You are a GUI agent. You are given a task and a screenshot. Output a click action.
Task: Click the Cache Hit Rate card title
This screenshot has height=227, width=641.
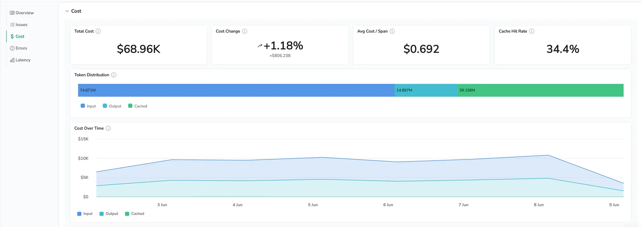(x=513, y=31)
